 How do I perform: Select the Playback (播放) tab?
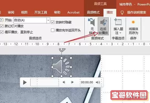click(110, 13)
